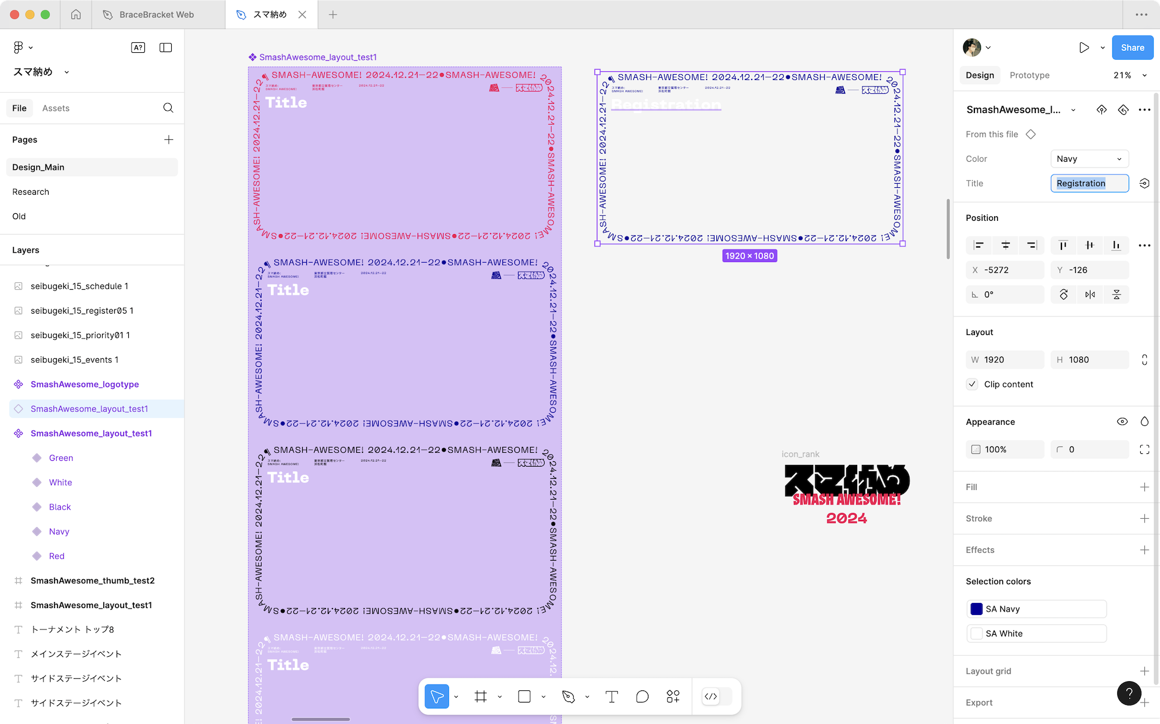Toggle Dev Mode switch in toolbar
The height and width of the screenshot is (724, 1160).
[x=717, y=697]
